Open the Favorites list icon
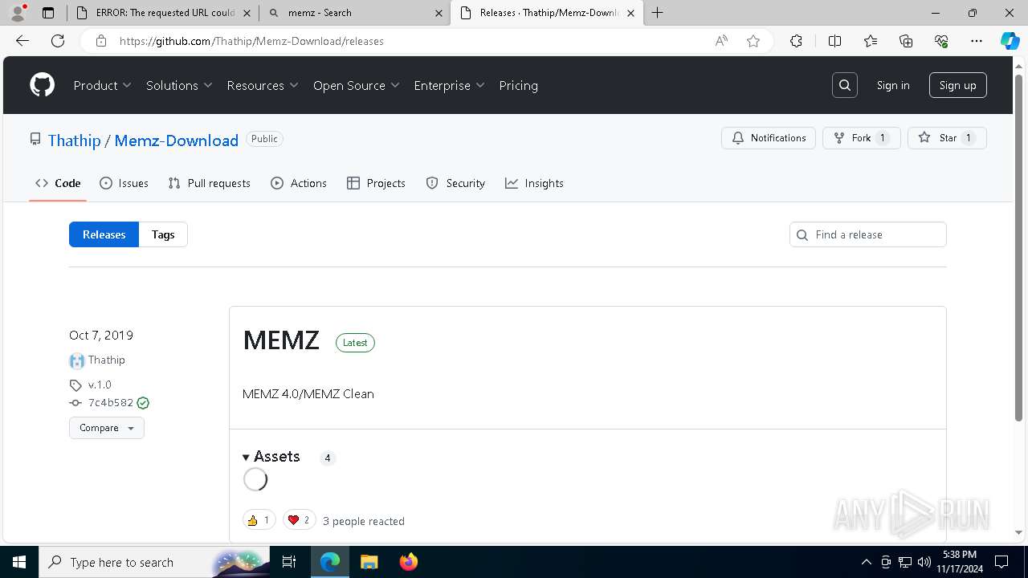 point(871,41)
